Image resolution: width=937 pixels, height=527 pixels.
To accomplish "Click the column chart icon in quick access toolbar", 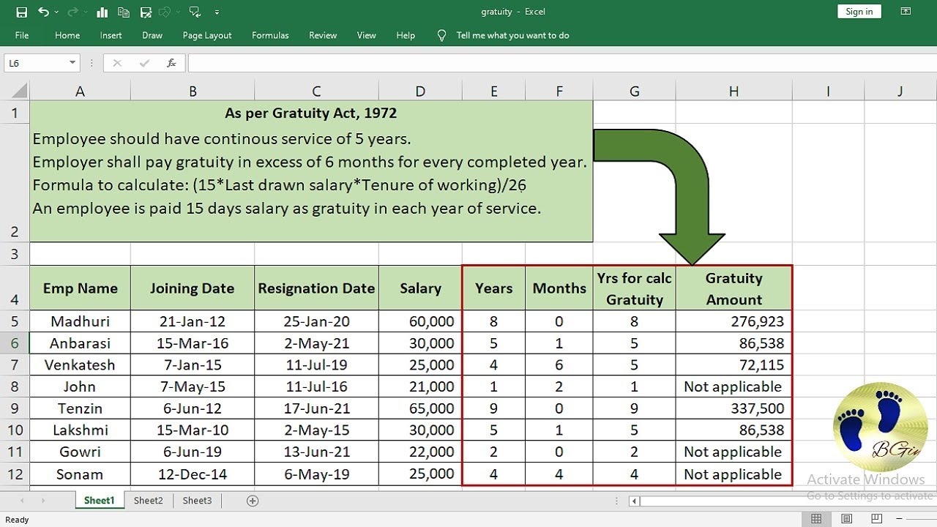I will 102,12.
